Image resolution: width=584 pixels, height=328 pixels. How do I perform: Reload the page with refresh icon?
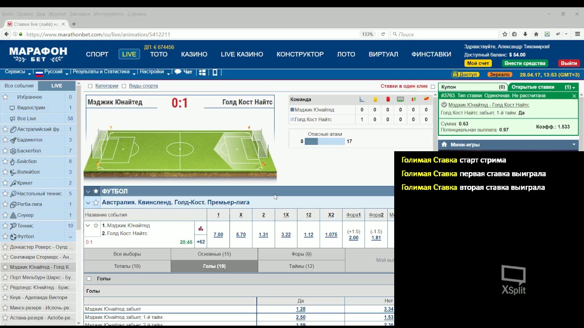(x=383, y=34)
